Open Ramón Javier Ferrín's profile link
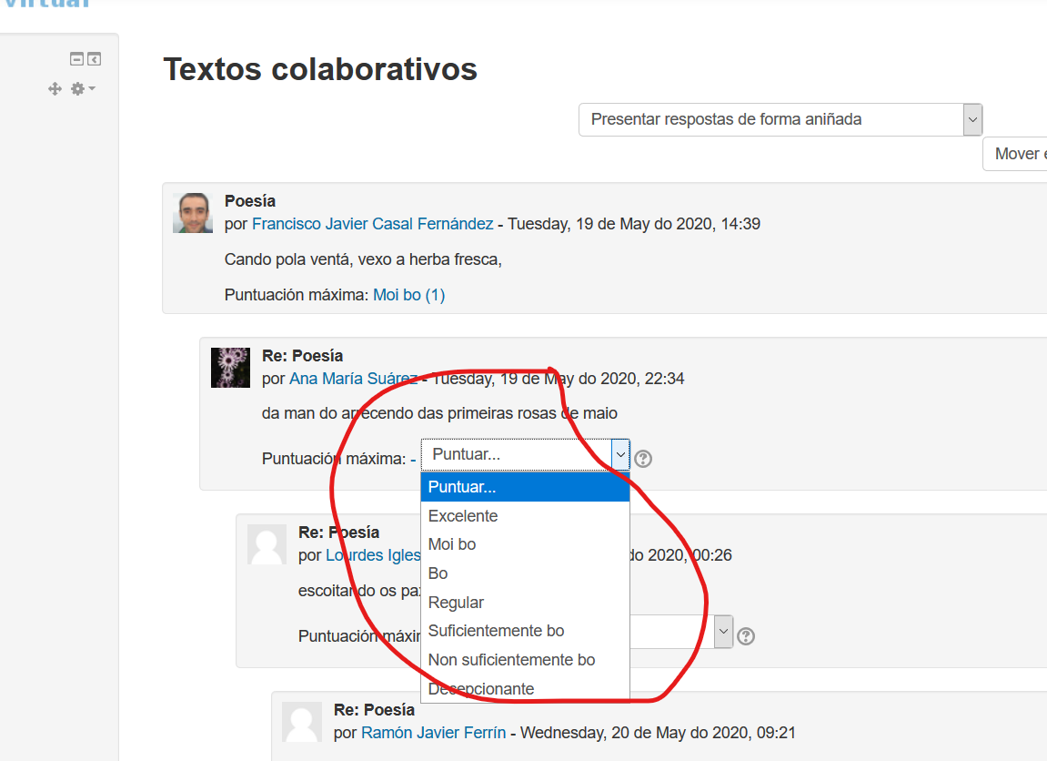This screenshot has height=761, width=1047. [433, 733]
